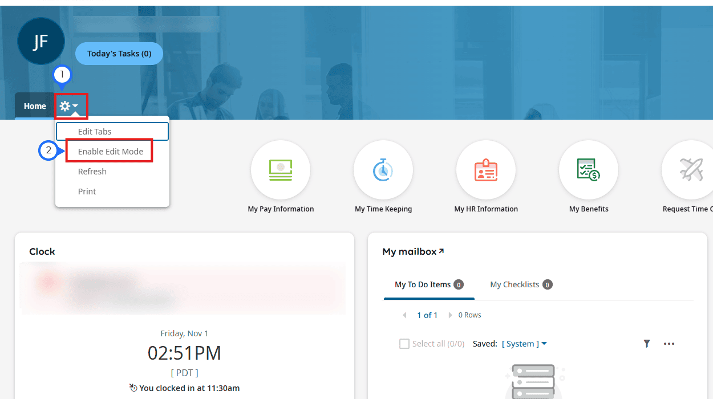This screenshot has height=399, width=713.
Task: Click the 02:51PM clock time
Action: point(184,353)
